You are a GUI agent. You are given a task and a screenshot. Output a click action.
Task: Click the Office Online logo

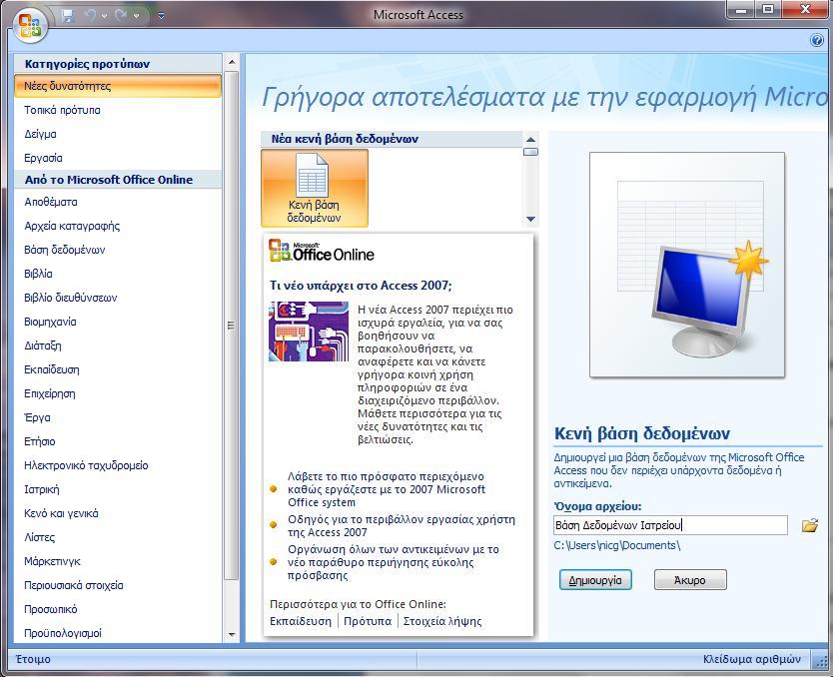(322, 251)
